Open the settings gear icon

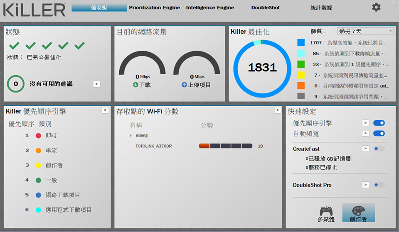(x=376, y=7)
